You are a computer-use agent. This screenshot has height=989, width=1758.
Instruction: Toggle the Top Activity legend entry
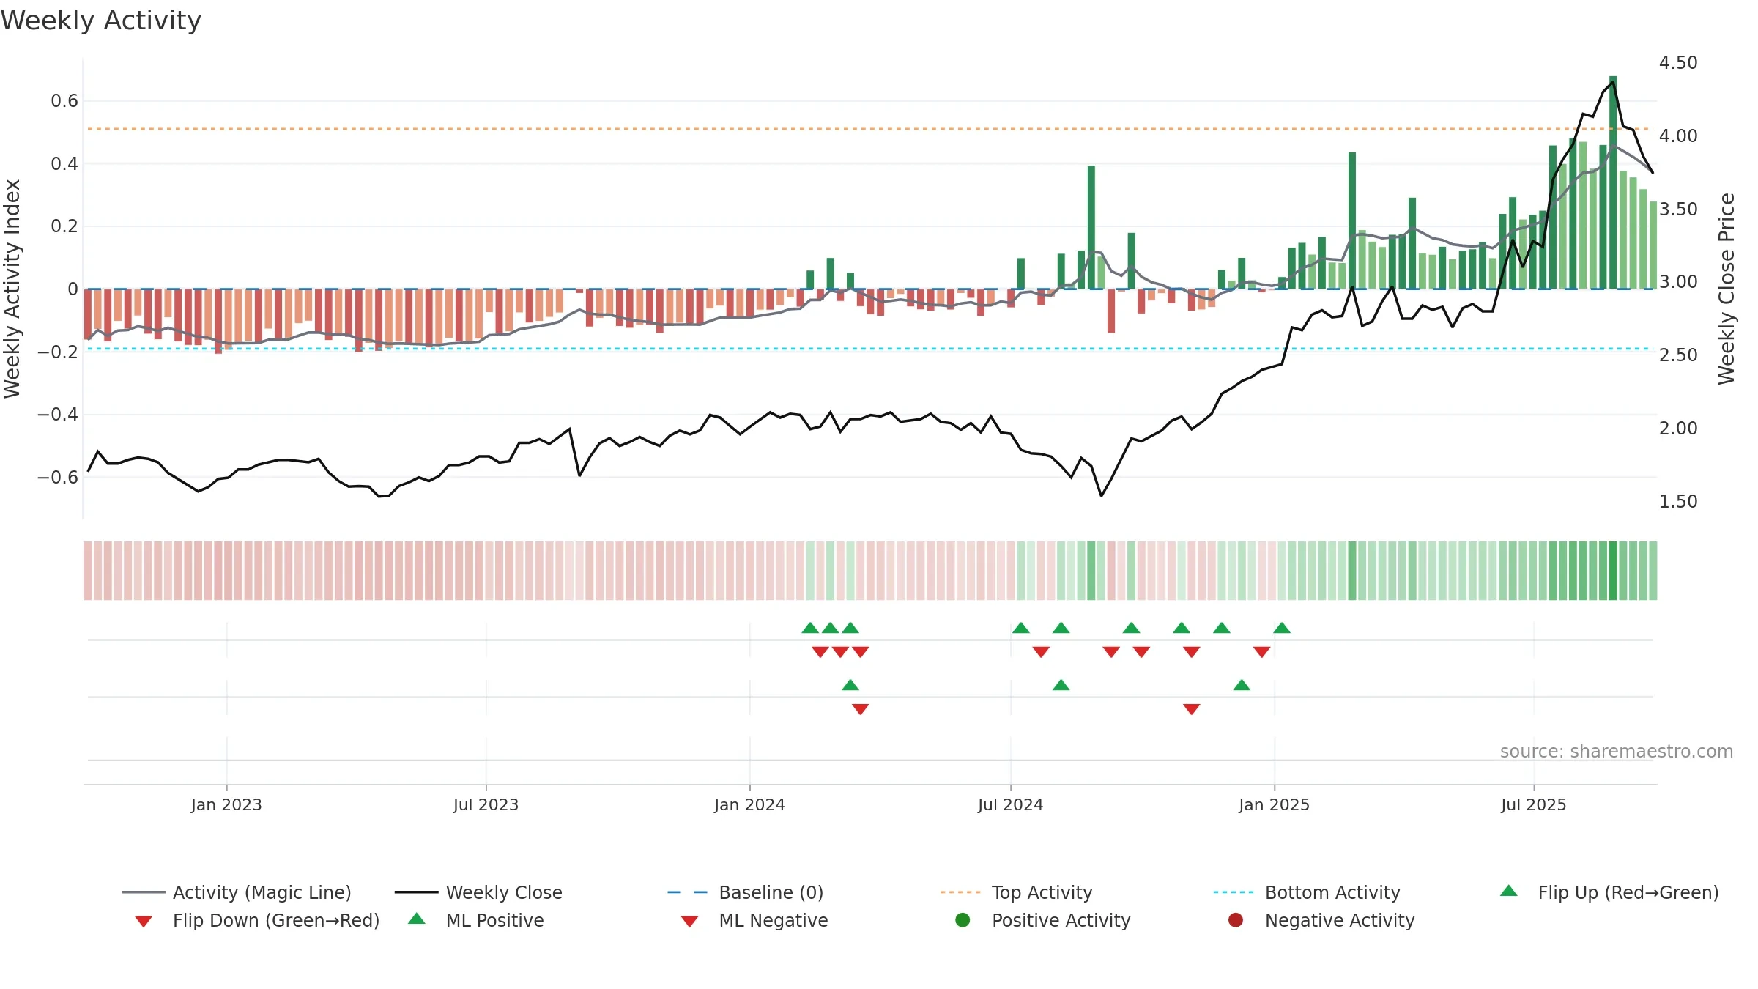[x=1017, y=892]
